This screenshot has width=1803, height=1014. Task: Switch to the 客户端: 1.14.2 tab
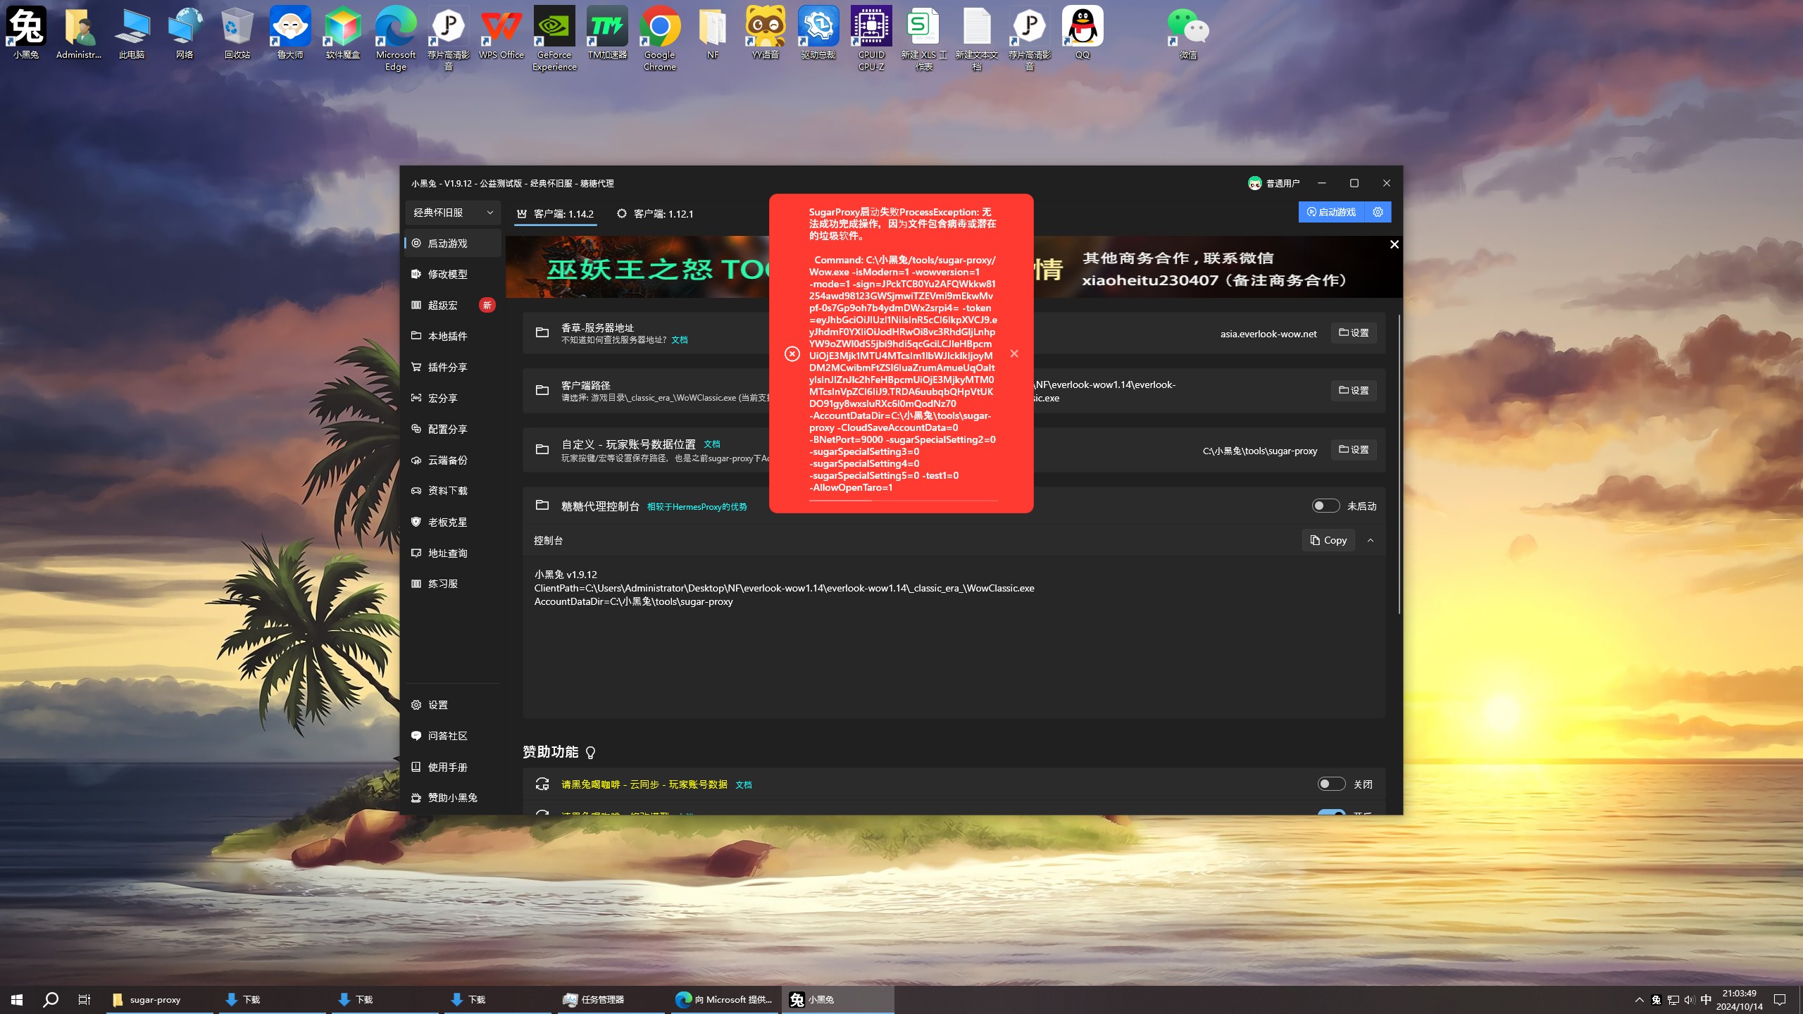point(556,213)
